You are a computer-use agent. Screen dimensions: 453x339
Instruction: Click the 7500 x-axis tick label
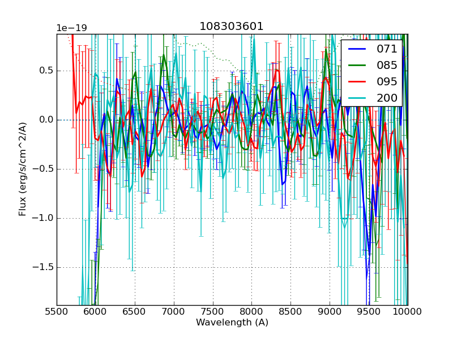click(x=212, y=311)
